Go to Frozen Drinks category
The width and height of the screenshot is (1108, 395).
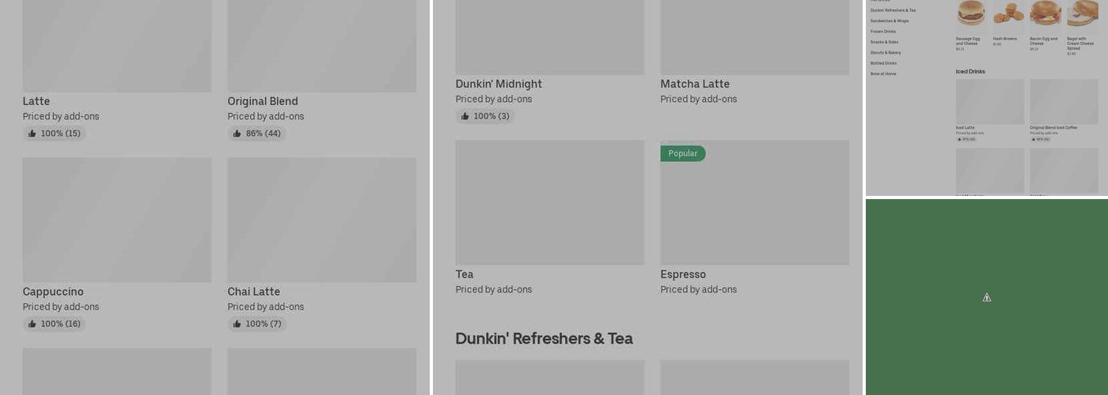tap(883, 32)
